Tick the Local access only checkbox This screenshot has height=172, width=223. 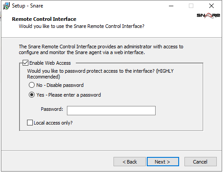pos(30,123)
